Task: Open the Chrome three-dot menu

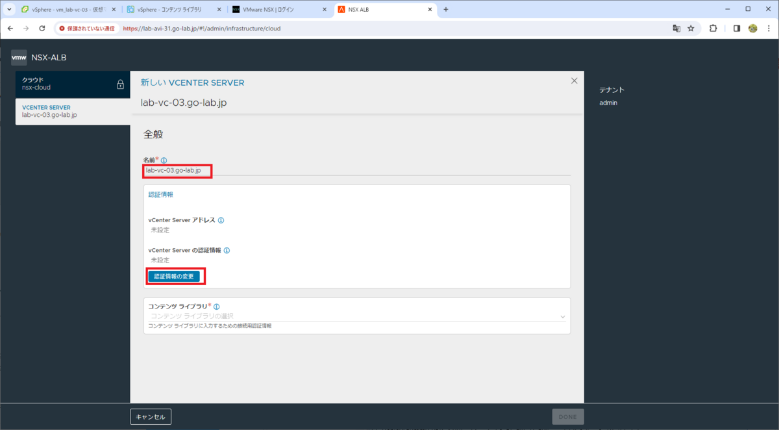Action: [769, 29]
